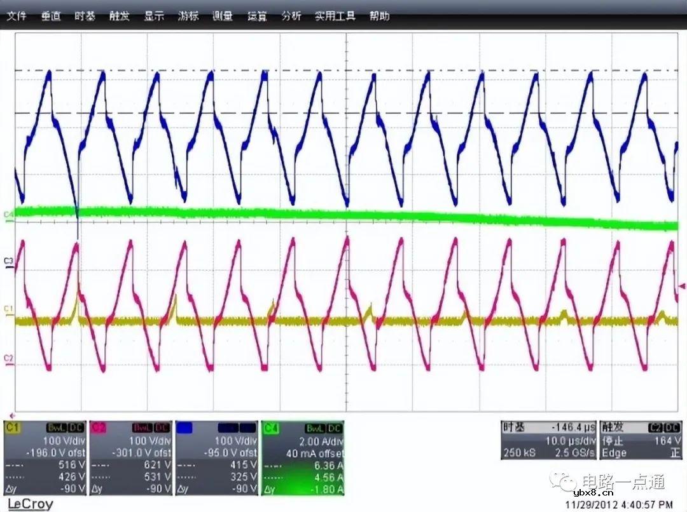The image size is (687, 512).
Task: Open the 触发 (Trigger) menu
Action: pyautogui.click(x=119, y=17)
